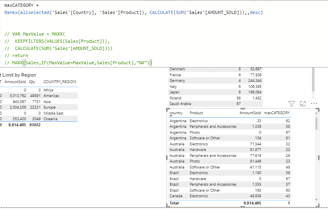
Task: Select the Argentina Software or Other row
Action: 230,138
